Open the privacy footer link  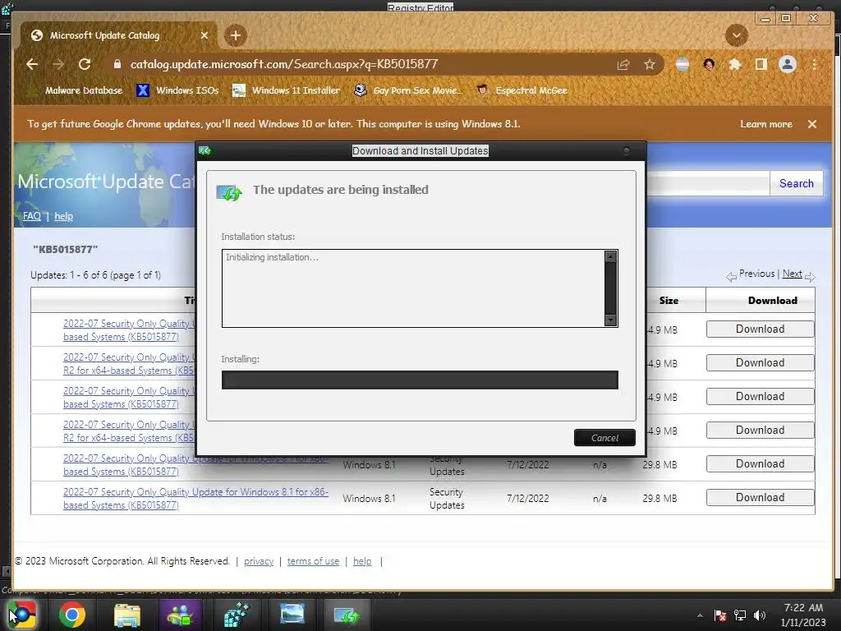click(259, 561)
